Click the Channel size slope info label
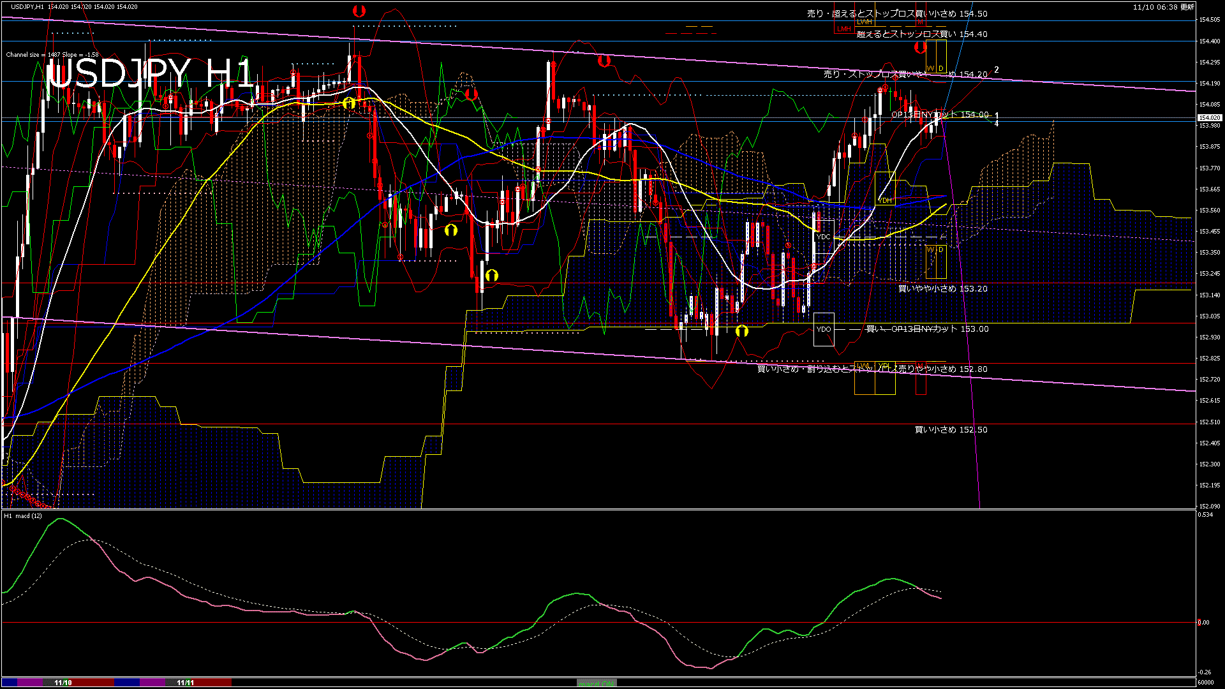1225x689 pixels. (52, 55)
